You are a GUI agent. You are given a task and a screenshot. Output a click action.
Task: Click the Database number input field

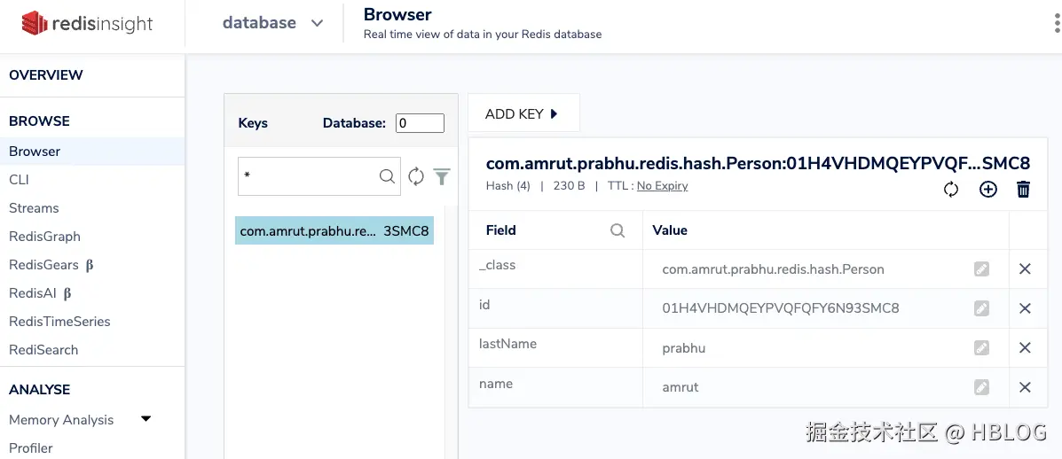[420, 123]
